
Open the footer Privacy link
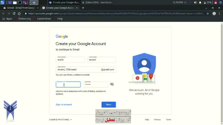(x=157, y=119)
